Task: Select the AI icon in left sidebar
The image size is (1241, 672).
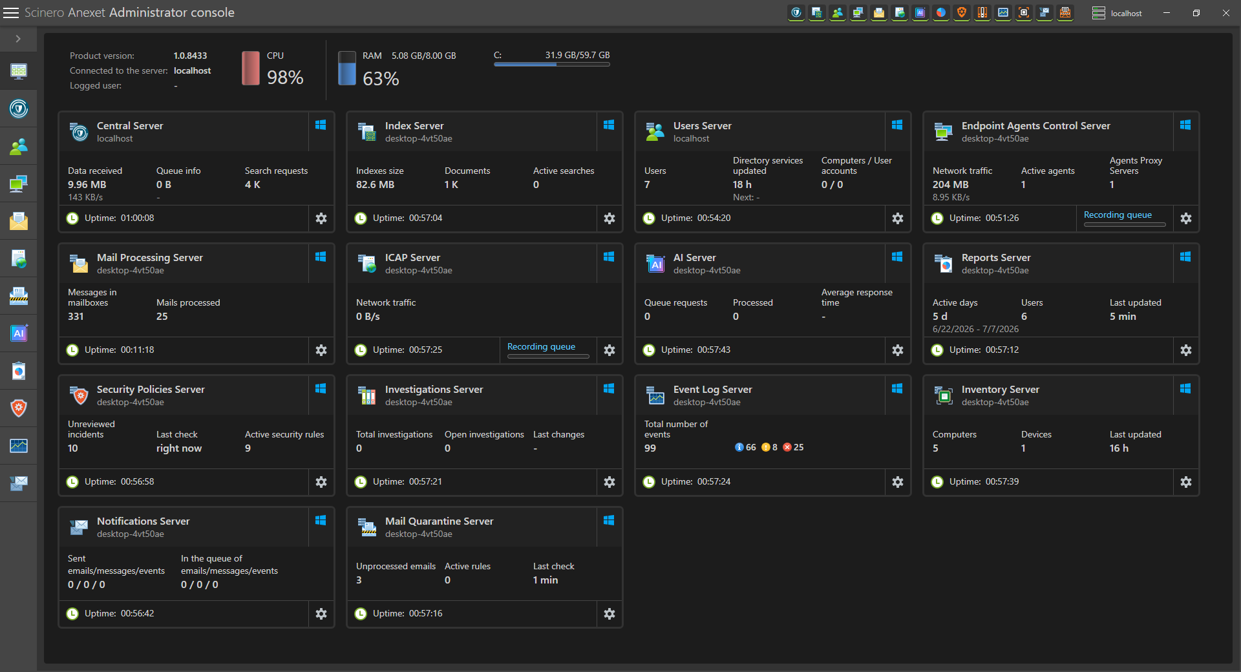Action: point(19,333)
